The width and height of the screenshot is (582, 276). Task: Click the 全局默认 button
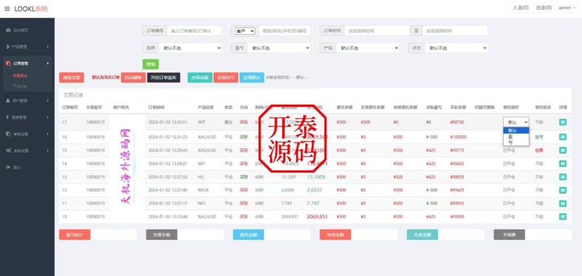pyautogui.click(x=252, y=78)
